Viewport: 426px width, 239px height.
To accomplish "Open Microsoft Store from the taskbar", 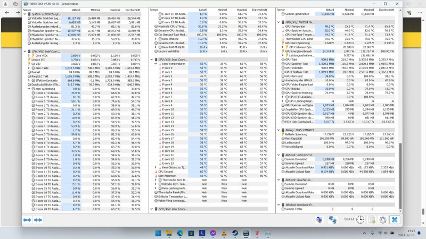I will [x=191, y=233].
